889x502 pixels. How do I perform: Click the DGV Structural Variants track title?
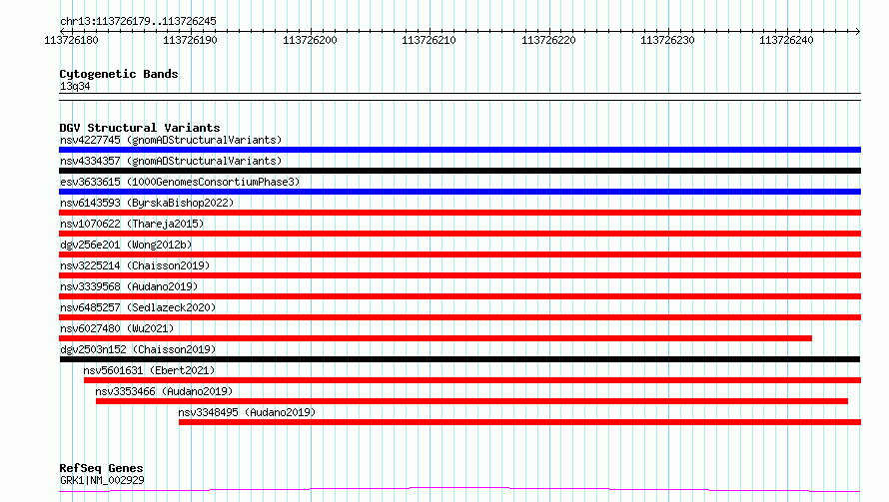[x=140, y=128]
